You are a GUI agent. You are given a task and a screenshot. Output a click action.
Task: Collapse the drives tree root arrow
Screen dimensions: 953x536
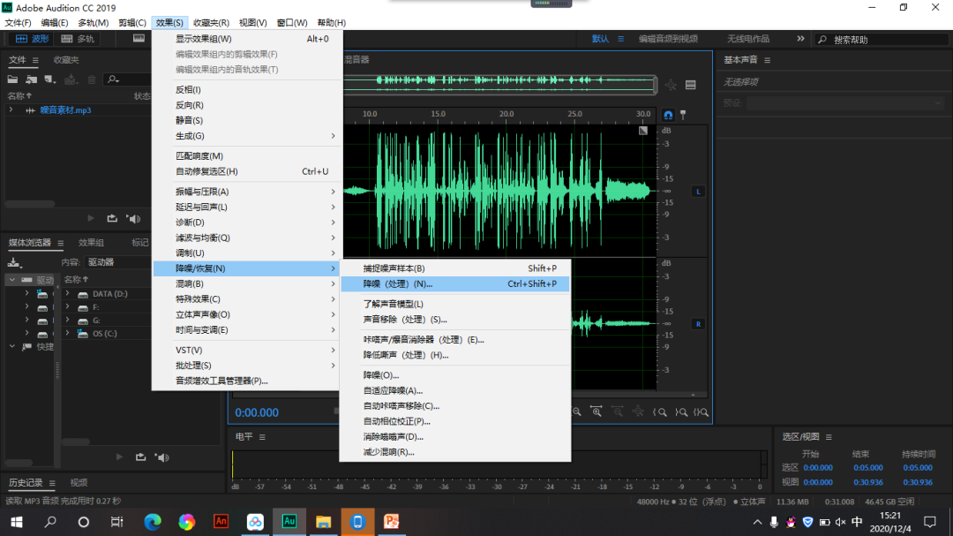point(11,280)
